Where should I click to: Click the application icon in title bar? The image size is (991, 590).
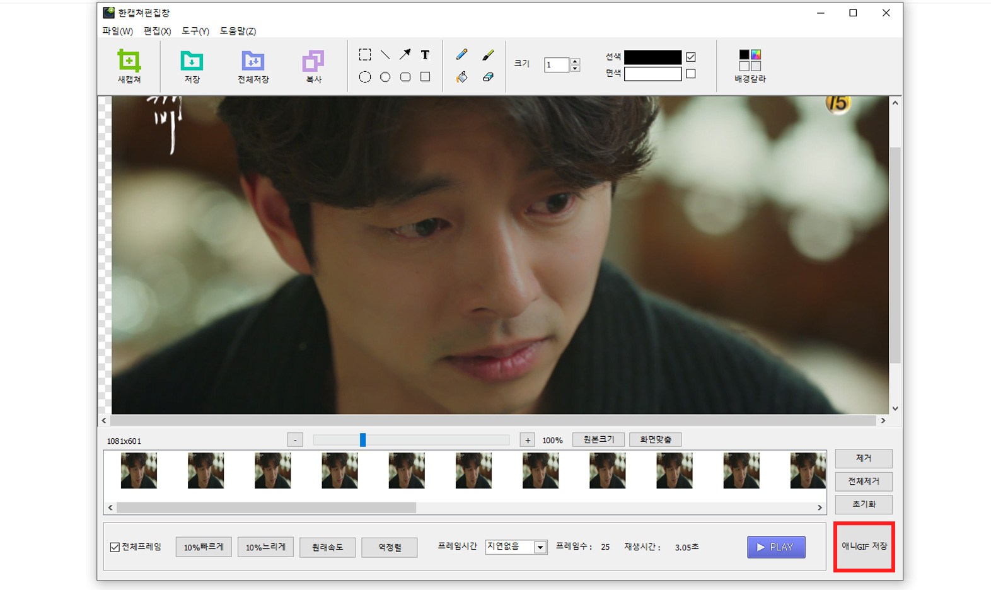108,13
